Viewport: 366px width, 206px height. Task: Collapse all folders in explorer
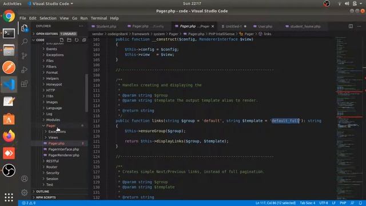(84, 40)
